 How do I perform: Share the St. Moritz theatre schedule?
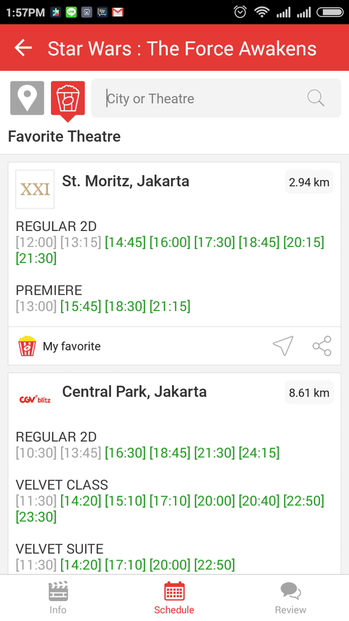point(322,346)
